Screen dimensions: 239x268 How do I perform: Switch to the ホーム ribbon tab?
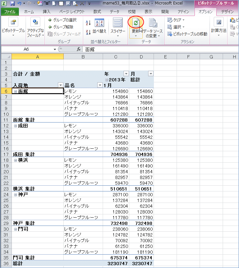point(29,12)
